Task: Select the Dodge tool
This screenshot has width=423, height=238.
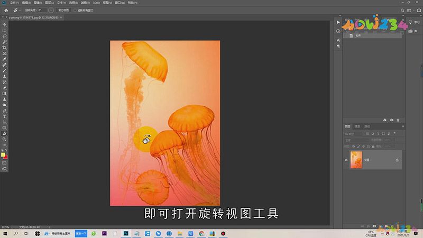Action: point(4,105)
